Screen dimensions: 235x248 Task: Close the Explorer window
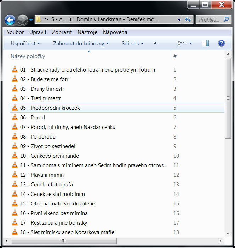222,5
